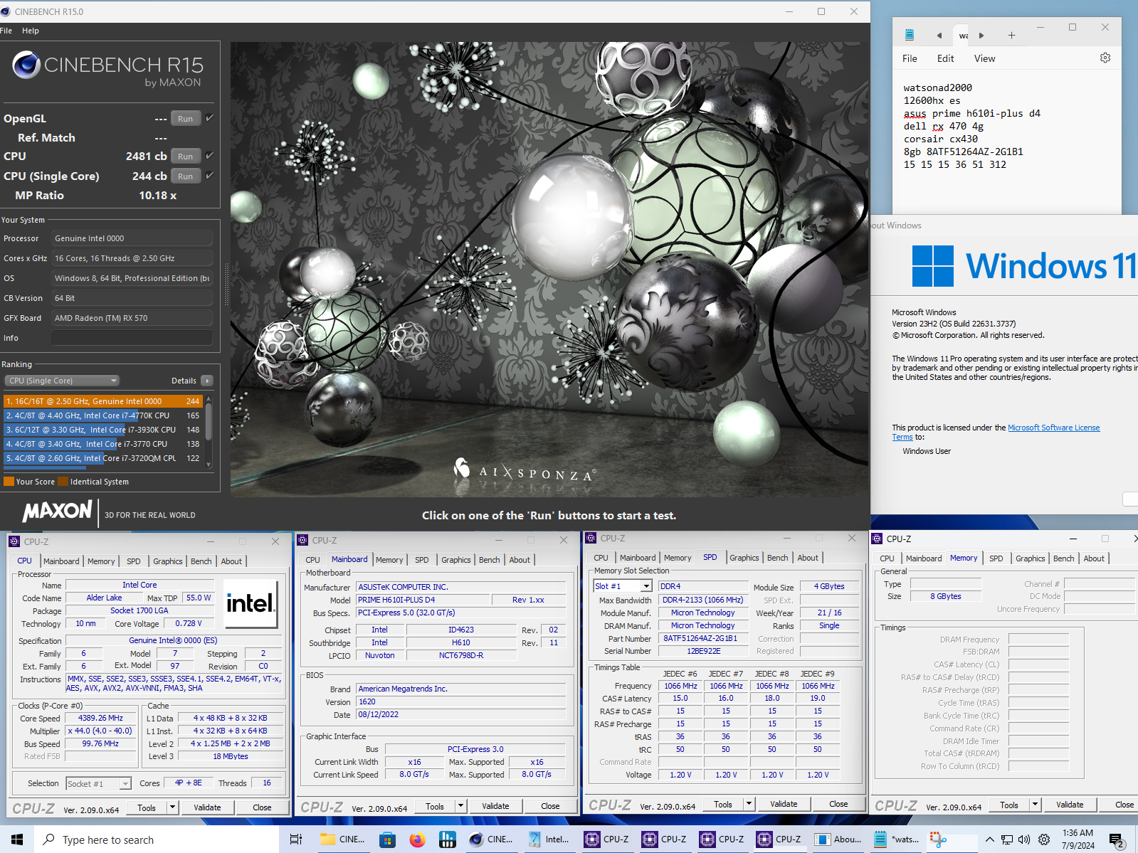
Task: Open Firefox from taskbar
Action: 417,839
